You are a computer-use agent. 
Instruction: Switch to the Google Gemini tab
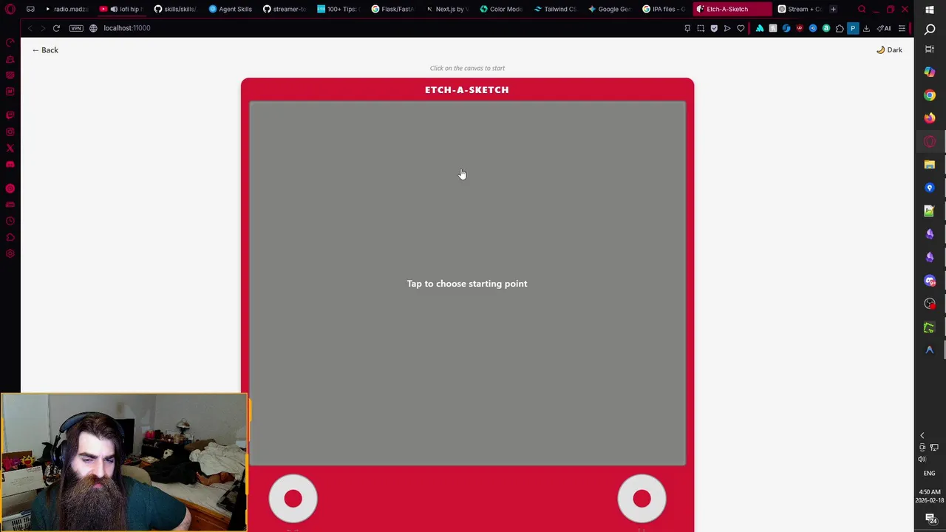coord(611,9)
